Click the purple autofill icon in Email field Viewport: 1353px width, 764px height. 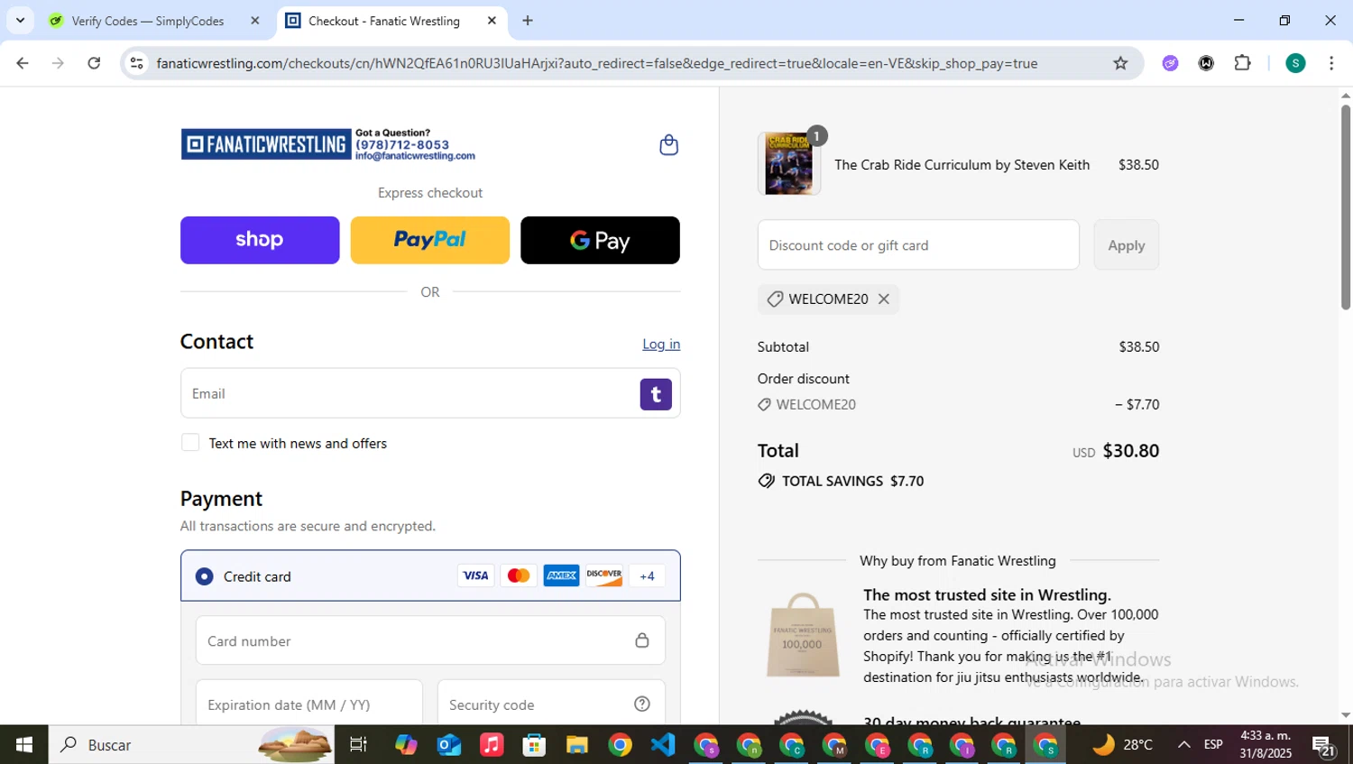(x=656, y=394)
